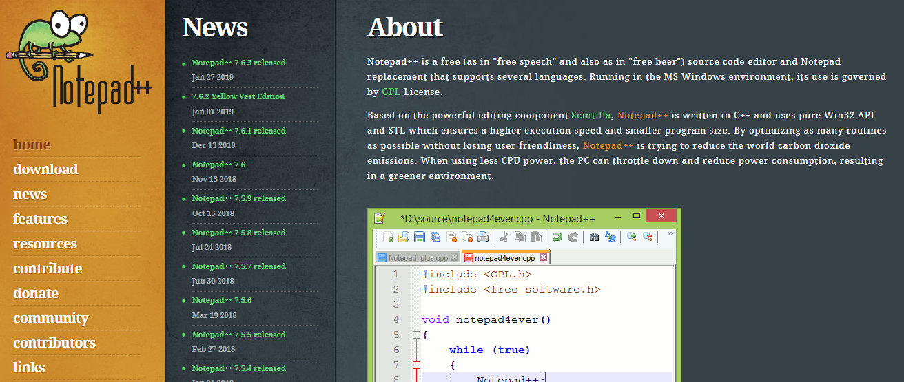The image size is (904, 382).
Task: Open the community page
Action: click(51, 318)
